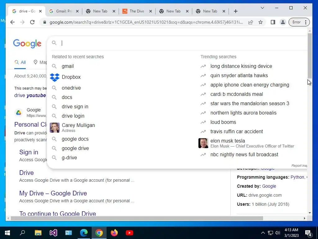This screenshot has width=318, height=239.
Task: Switch to the last New Tab
Action: pyautogui.click(x=210, y=11)
